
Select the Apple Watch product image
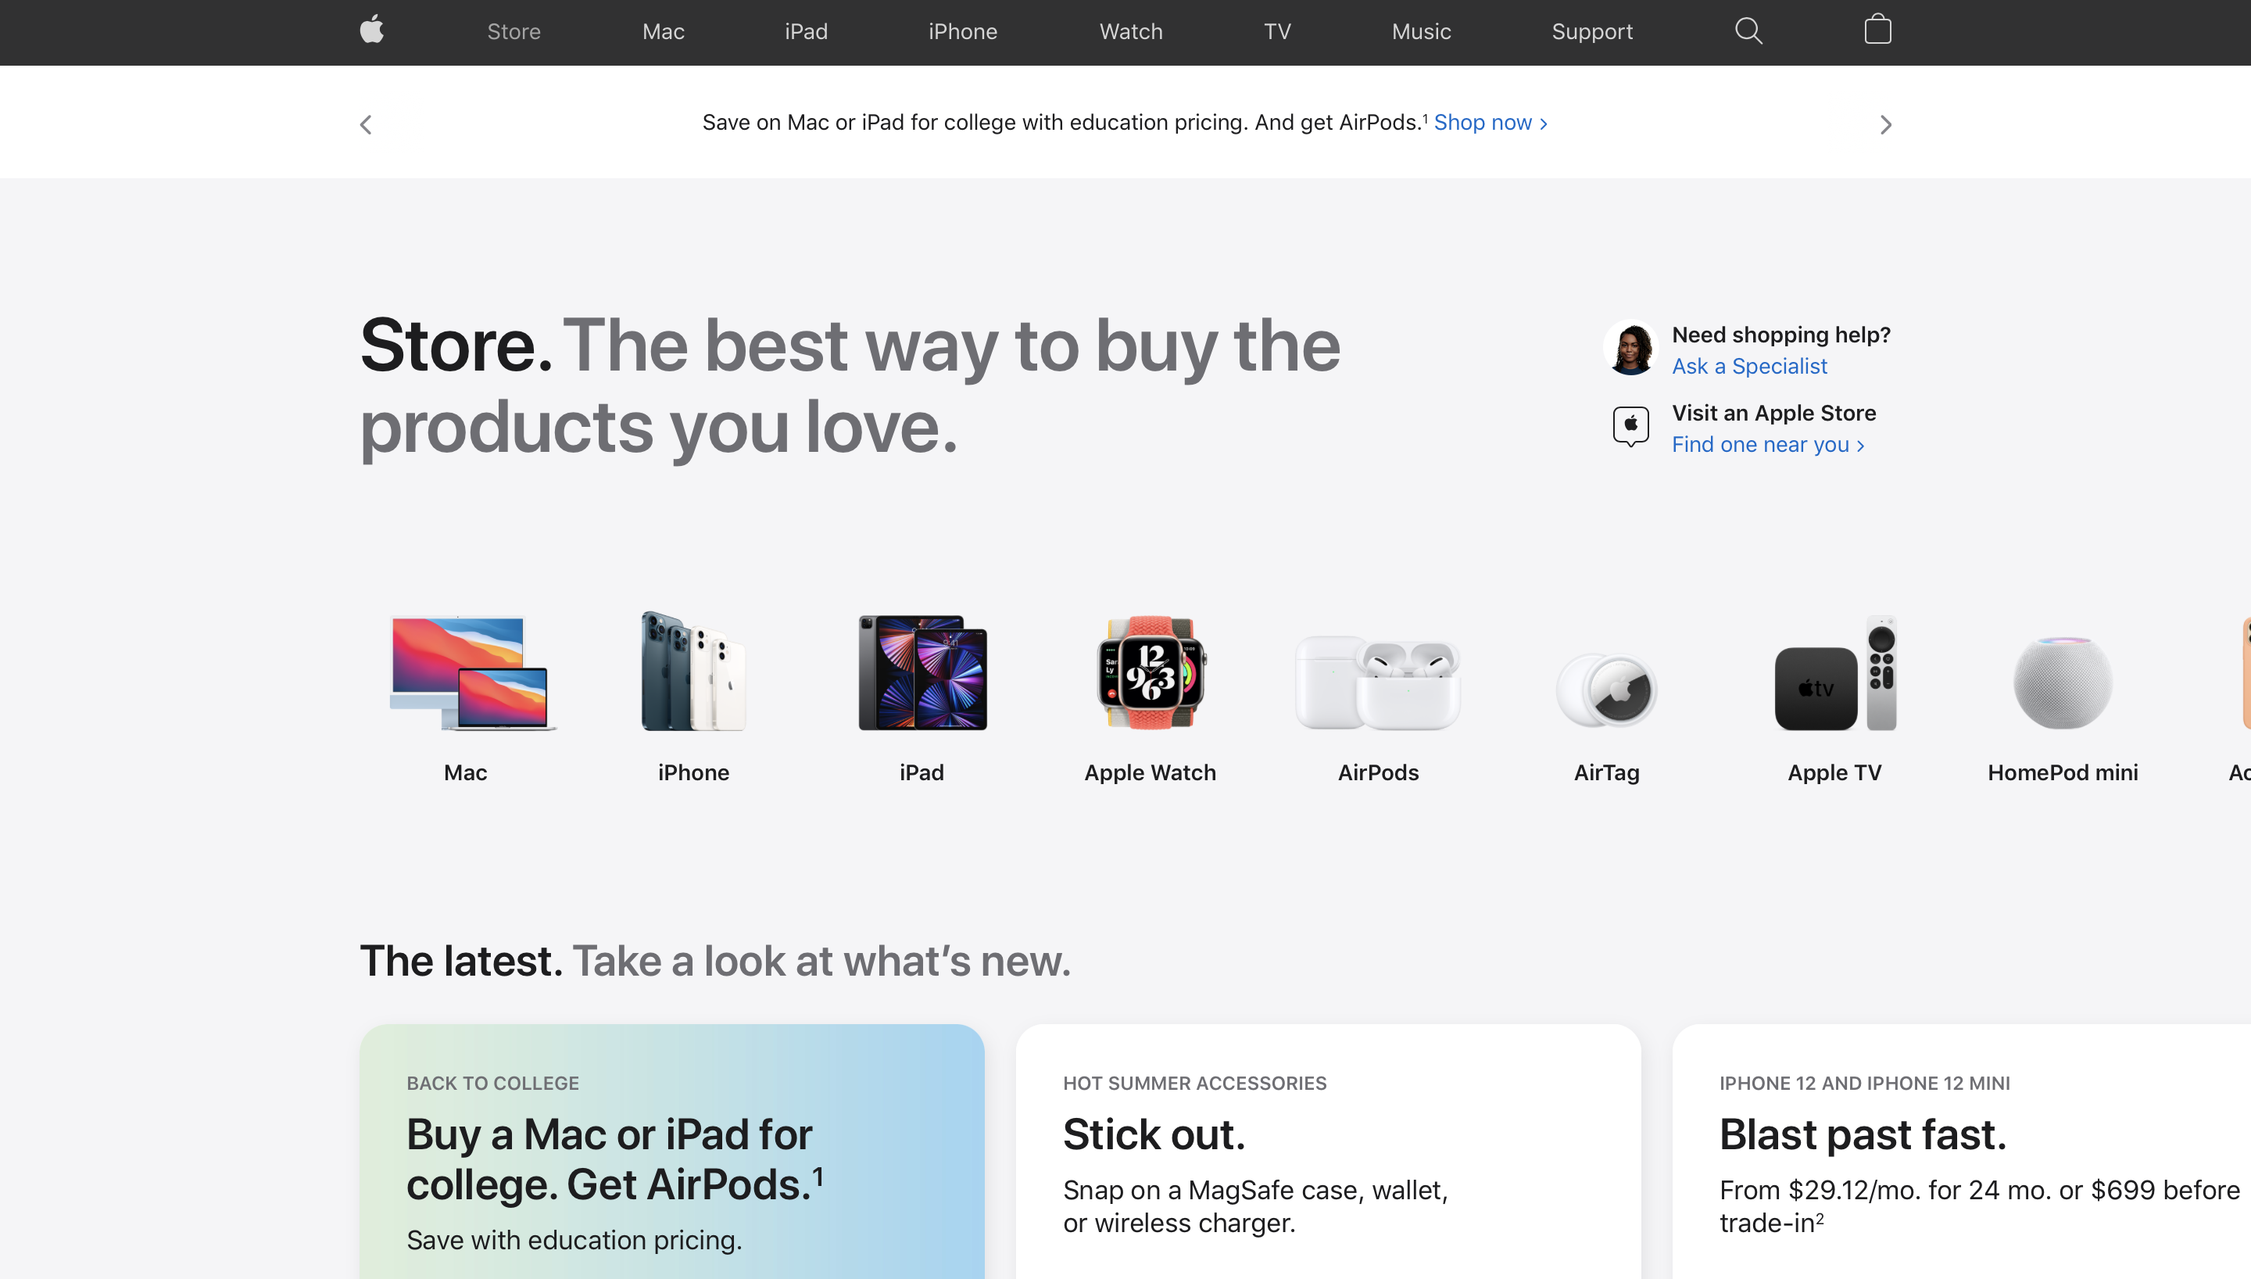point(1150,673)
